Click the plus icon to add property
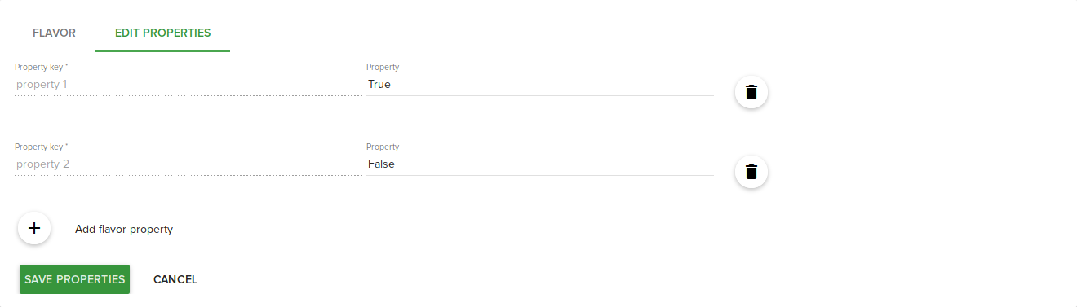Viewport: 1077px width, 307px height. pos(34,228)
